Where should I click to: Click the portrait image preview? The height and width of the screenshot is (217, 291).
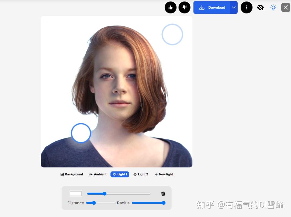pyautogui.click(x=117, y=92)
